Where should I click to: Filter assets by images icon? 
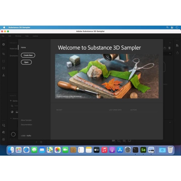point(17,112)
